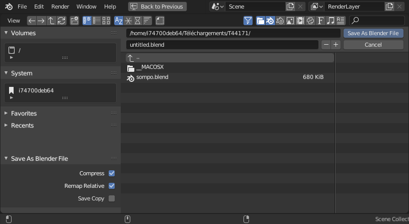Toggle folder filter icon
The height and width of the screenshot is (224, 409).
pyautogui.click(x=260, y=21)
